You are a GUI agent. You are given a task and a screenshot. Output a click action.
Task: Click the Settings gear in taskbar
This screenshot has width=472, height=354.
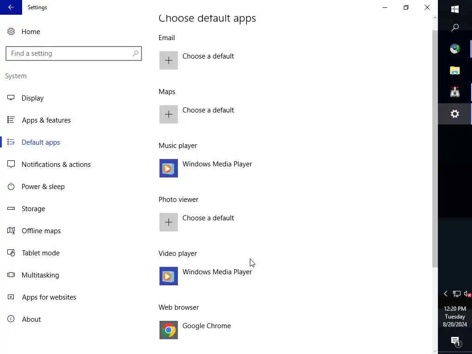[x=455, y=114]
